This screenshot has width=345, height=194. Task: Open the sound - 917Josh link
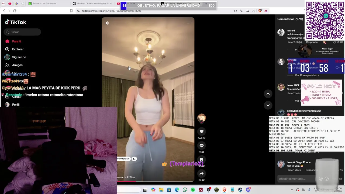[127, 177]
